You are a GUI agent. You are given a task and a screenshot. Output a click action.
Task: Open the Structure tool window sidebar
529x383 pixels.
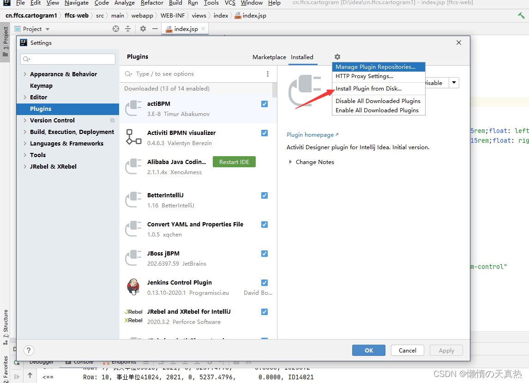[x=6, y=327]
